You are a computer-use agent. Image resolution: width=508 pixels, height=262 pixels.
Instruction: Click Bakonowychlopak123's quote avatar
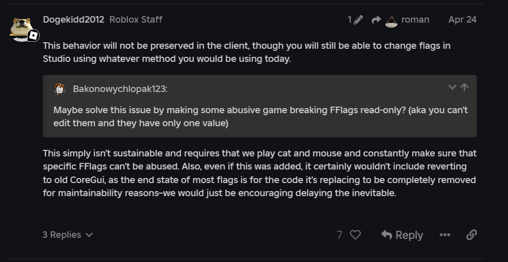coord(60,89)
